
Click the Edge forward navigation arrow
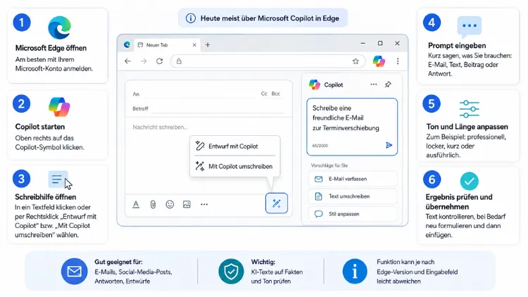click(144, 61)
